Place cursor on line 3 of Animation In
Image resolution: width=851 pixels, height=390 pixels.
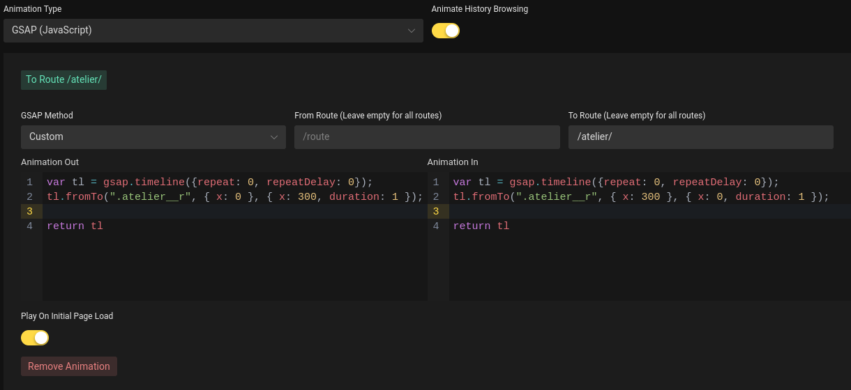[x=650, y=212]
